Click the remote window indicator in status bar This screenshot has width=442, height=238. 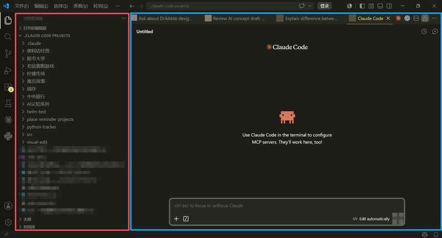(x=6, y=234)
